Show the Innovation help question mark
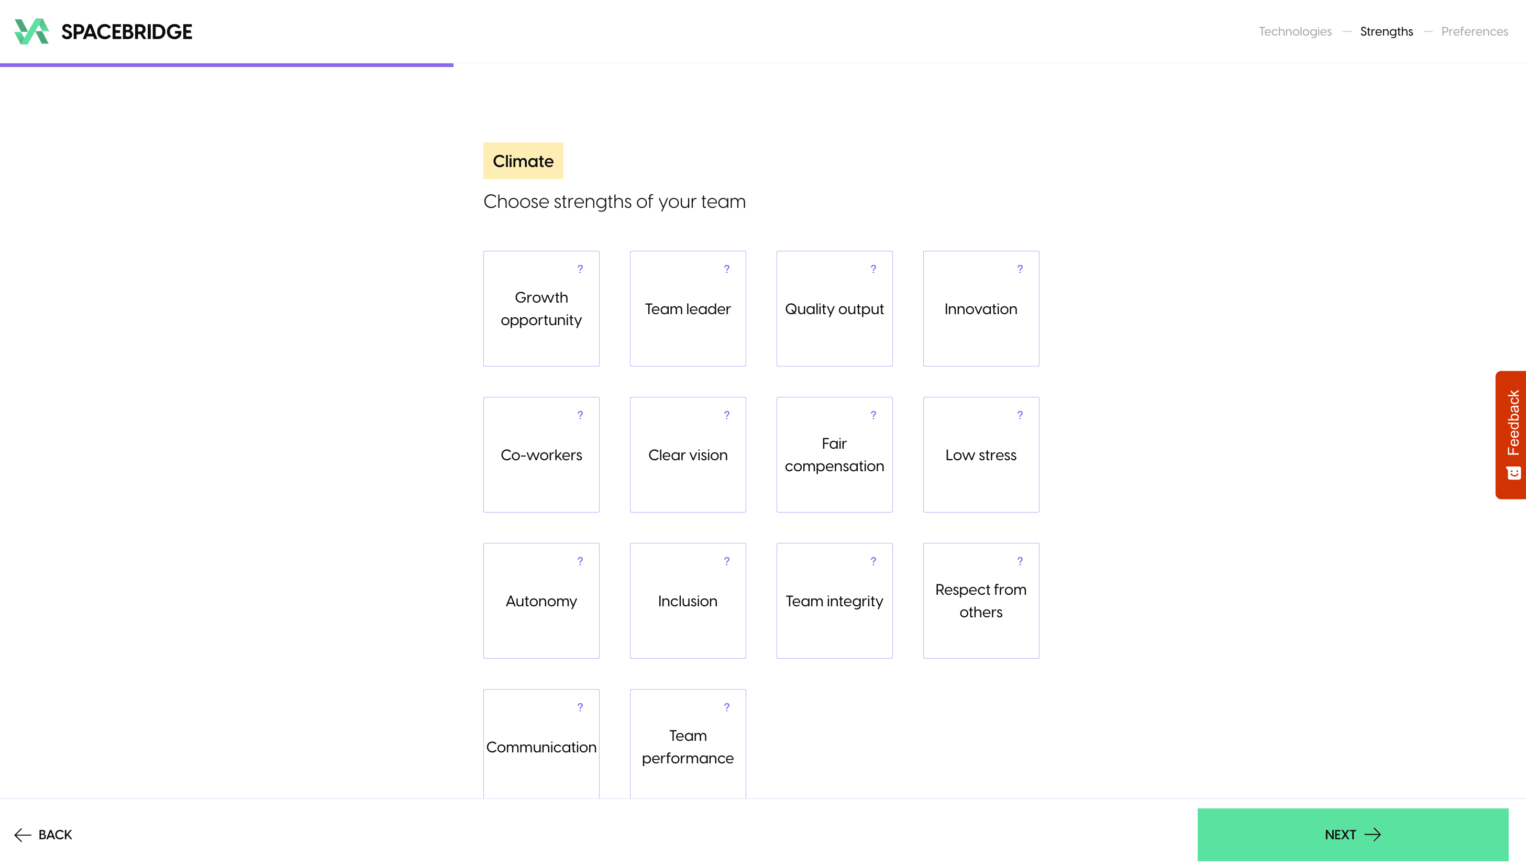The image size is (1526, 866). pyautogui.click(x=1019, y=269)
